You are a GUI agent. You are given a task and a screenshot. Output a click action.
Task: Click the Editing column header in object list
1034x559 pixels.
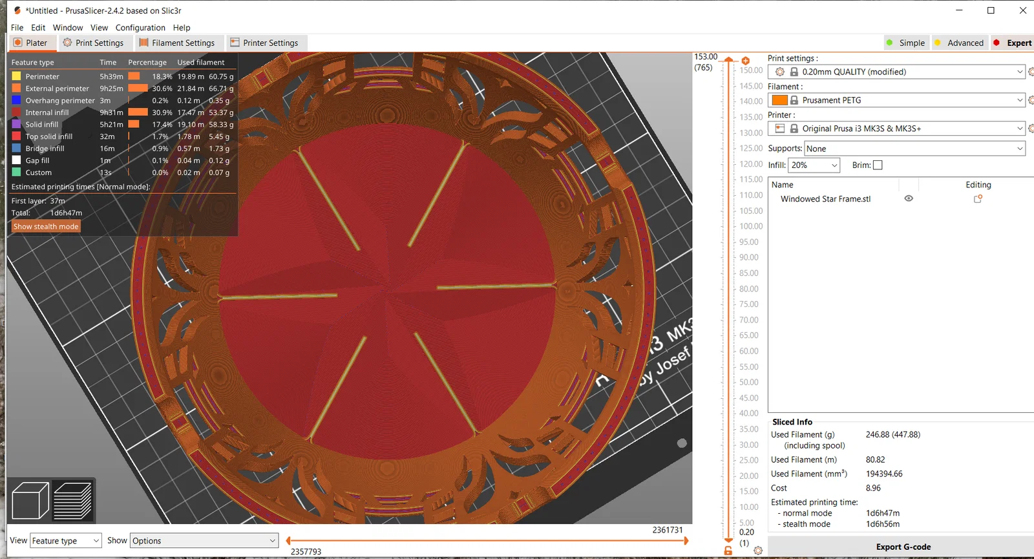978,185
